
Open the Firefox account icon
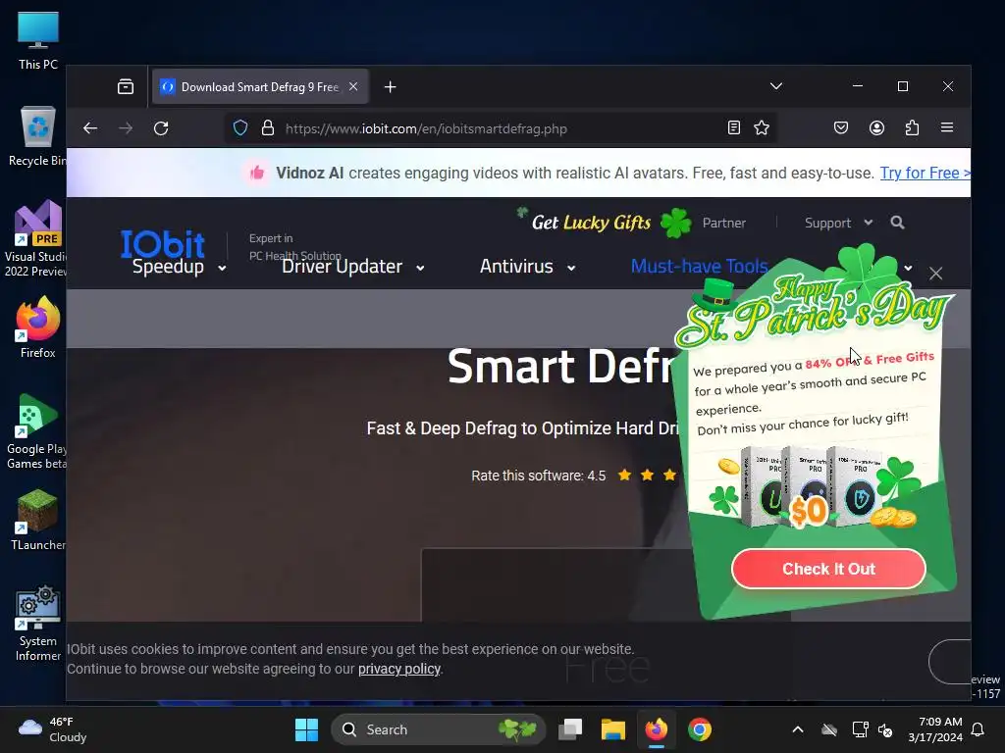point(876,128)
